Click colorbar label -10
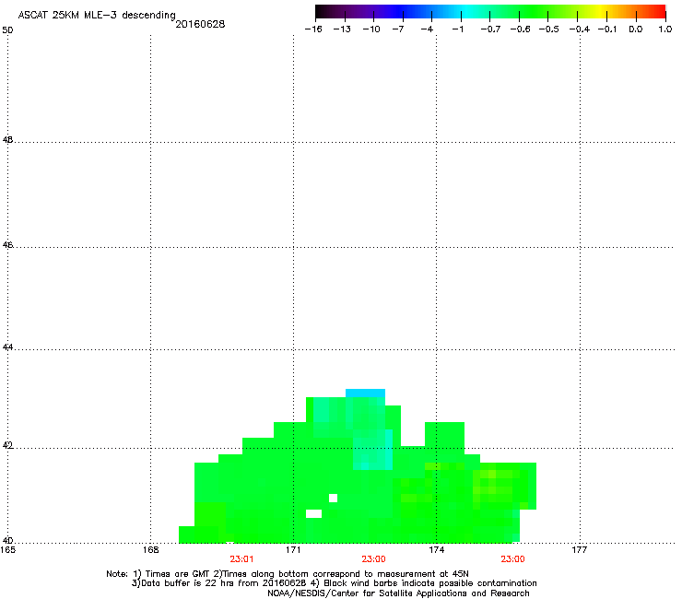 [x=371, y=29]
